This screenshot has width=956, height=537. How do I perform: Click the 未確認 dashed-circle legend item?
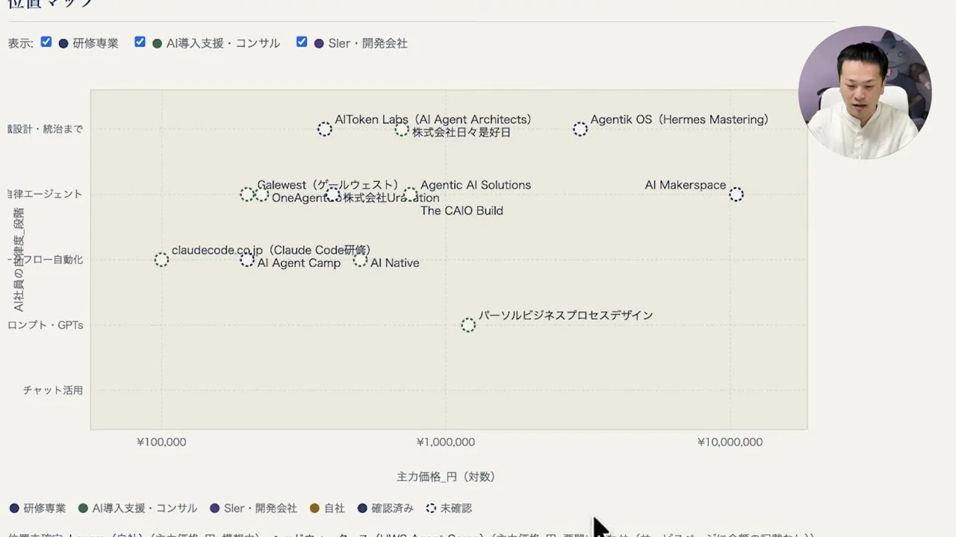pyautogui.click(x=449, y=508)
